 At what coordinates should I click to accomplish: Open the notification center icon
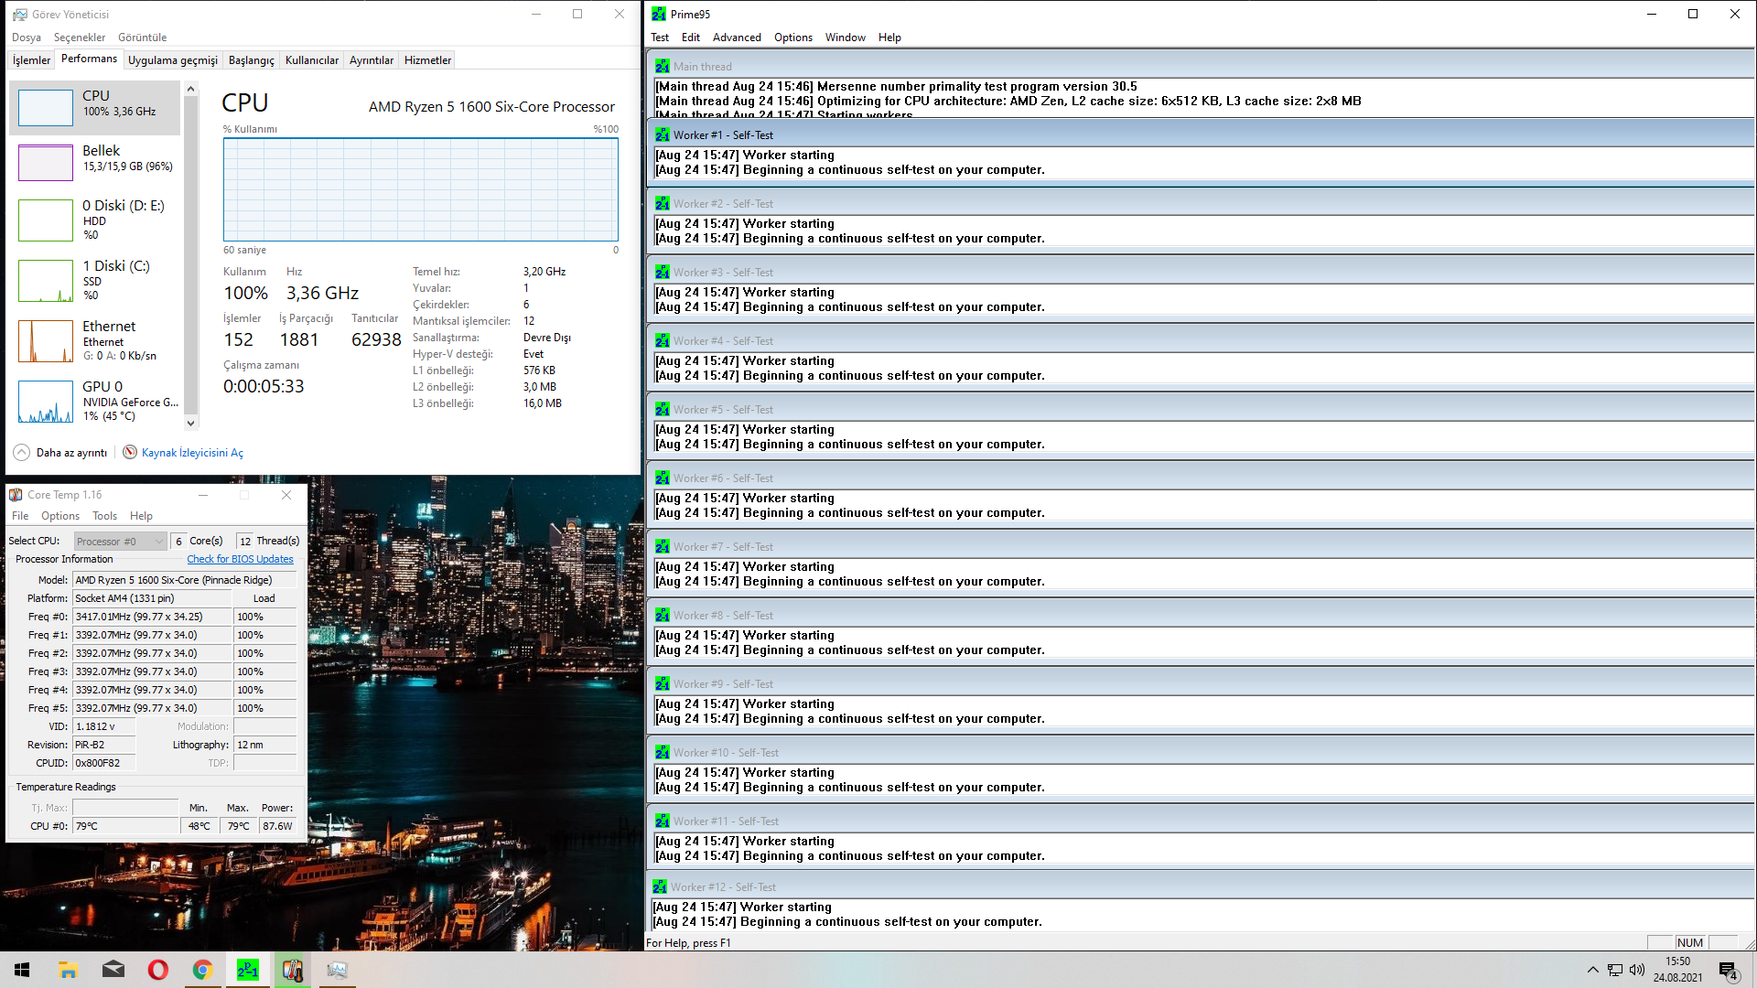click(1728, 970)
